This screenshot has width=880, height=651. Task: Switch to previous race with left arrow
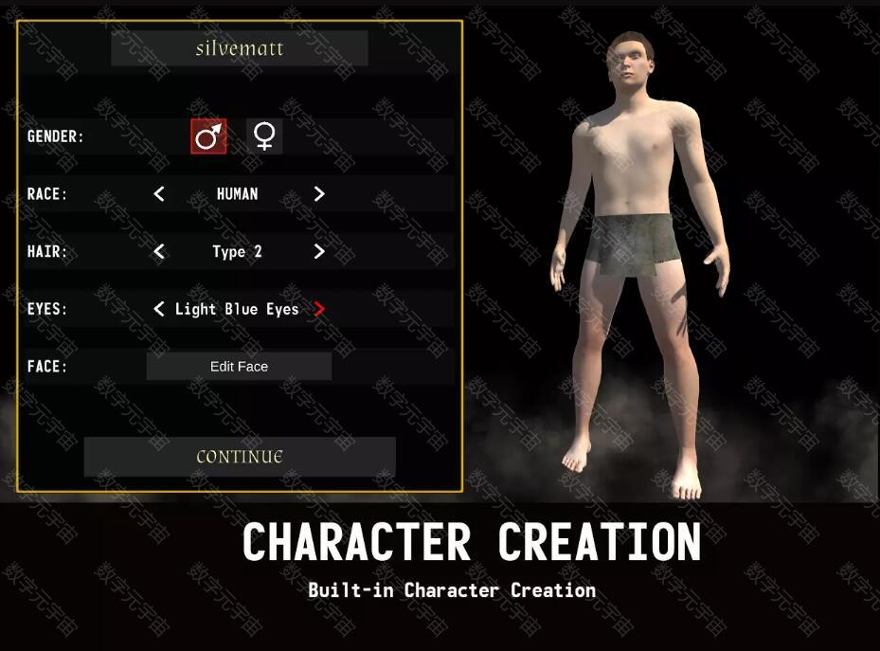click(x=159, y=194)
